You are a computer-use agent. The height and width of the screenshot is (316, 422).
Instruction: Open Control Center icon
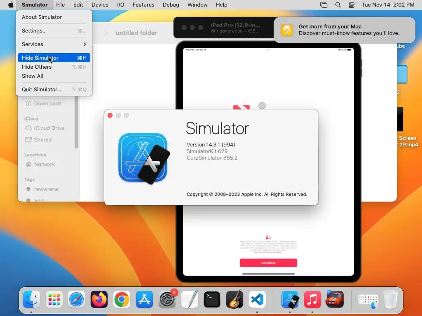pyautogui.click(x=352, y=5)
